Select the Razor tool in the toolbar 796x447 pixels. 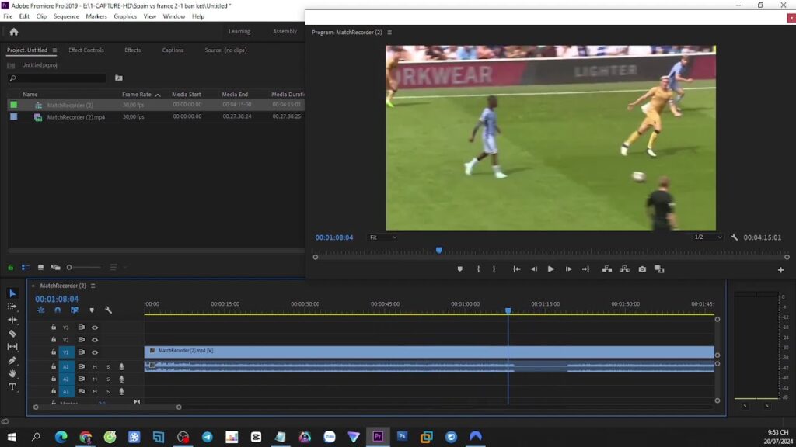coord(12,332)
